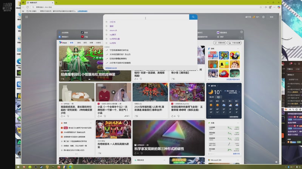Open a new browser tab
302x169 pixels.
[56, 3]
